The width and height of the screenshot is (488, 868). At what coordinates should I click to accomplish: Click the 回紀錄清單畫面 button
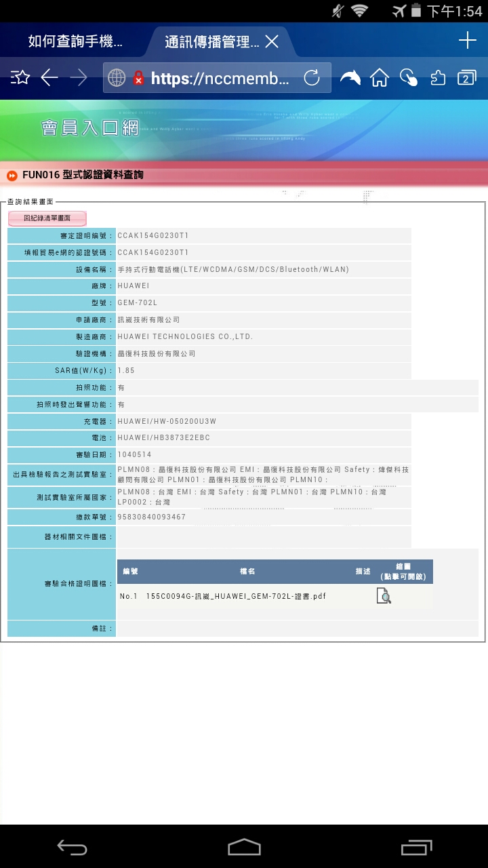click(47, 218)
